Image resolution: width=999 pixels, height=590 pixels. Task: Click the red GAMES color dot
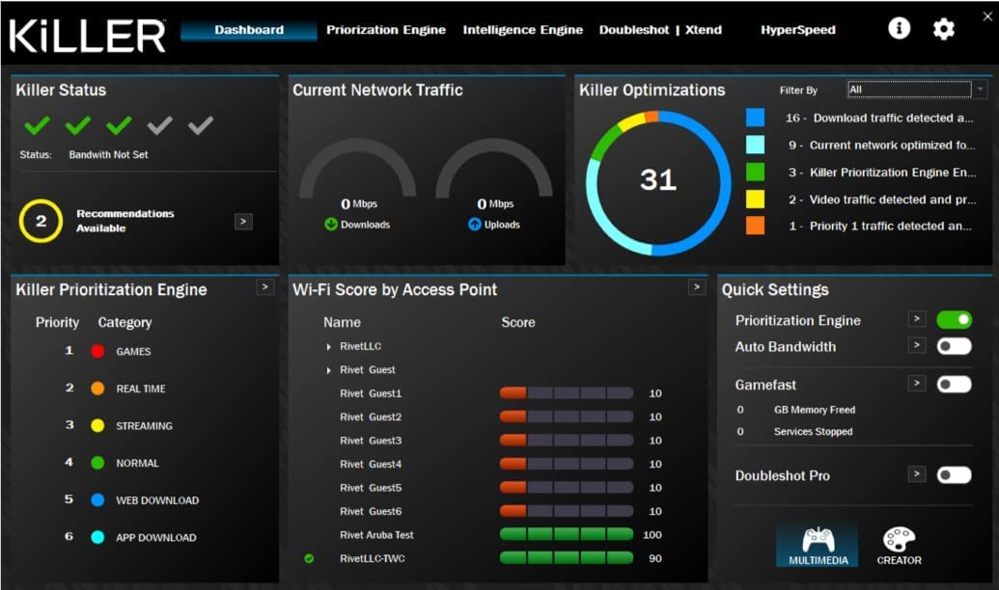[97, 351]
